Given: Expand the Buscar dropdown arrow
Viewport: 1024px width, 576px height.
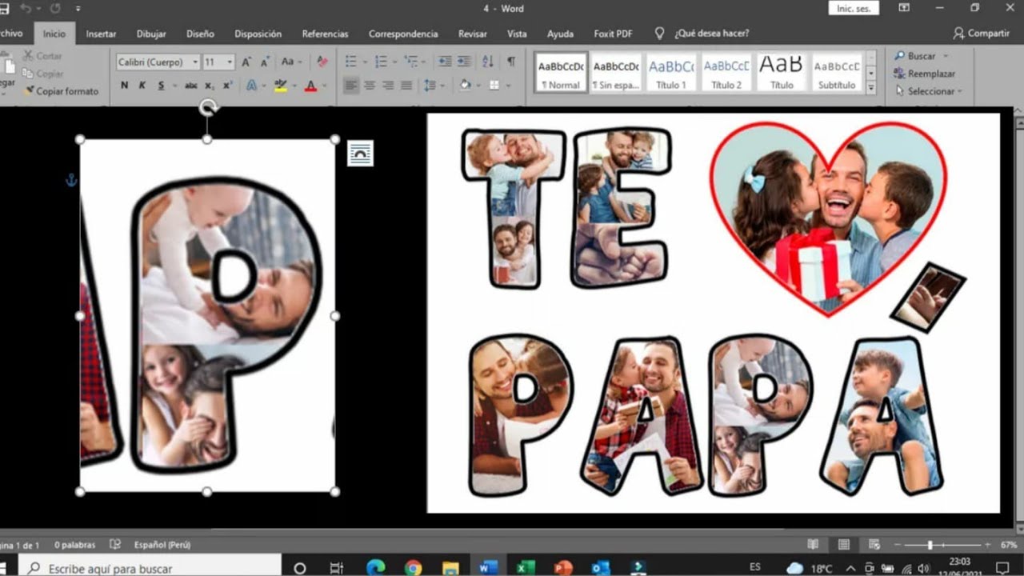Looking at the screenshot, I should point(945,56).
